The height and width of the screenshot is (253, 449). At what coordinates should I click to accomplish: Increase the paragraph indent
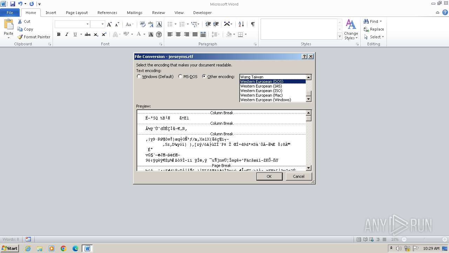coord(216,24)
